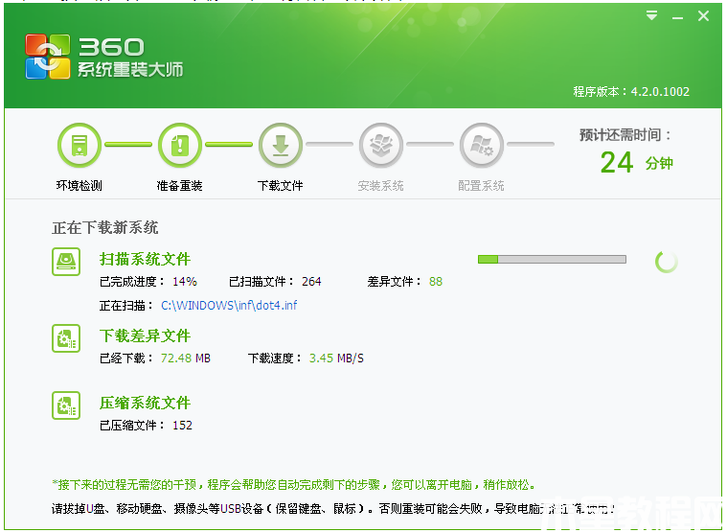Click the 下载差异文件 heading
Viewport: 727px width, 532px height.
[x=146, y=335]
